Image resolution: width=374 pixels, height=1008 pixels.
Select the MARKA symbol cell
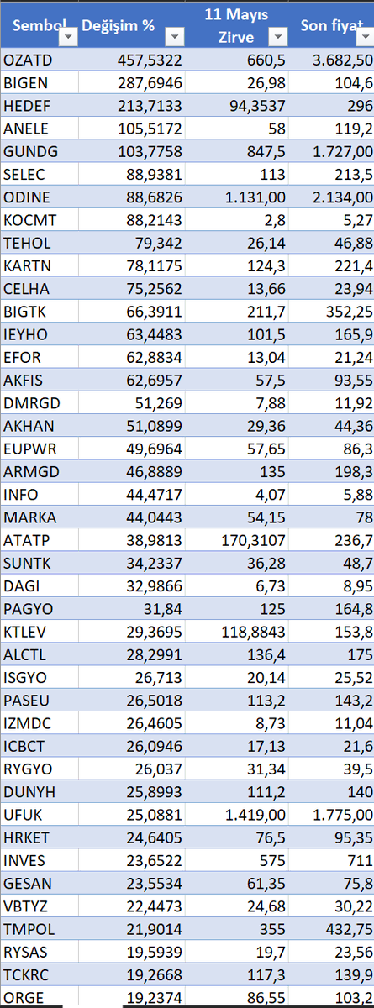40,518
